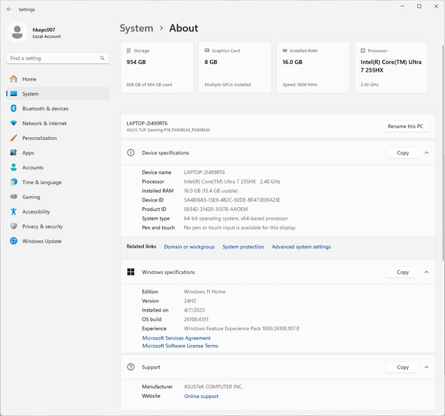Click the 16.0 GB RAM card value
445x416 pixels.
pyautogui.click(x=292, y=62)
